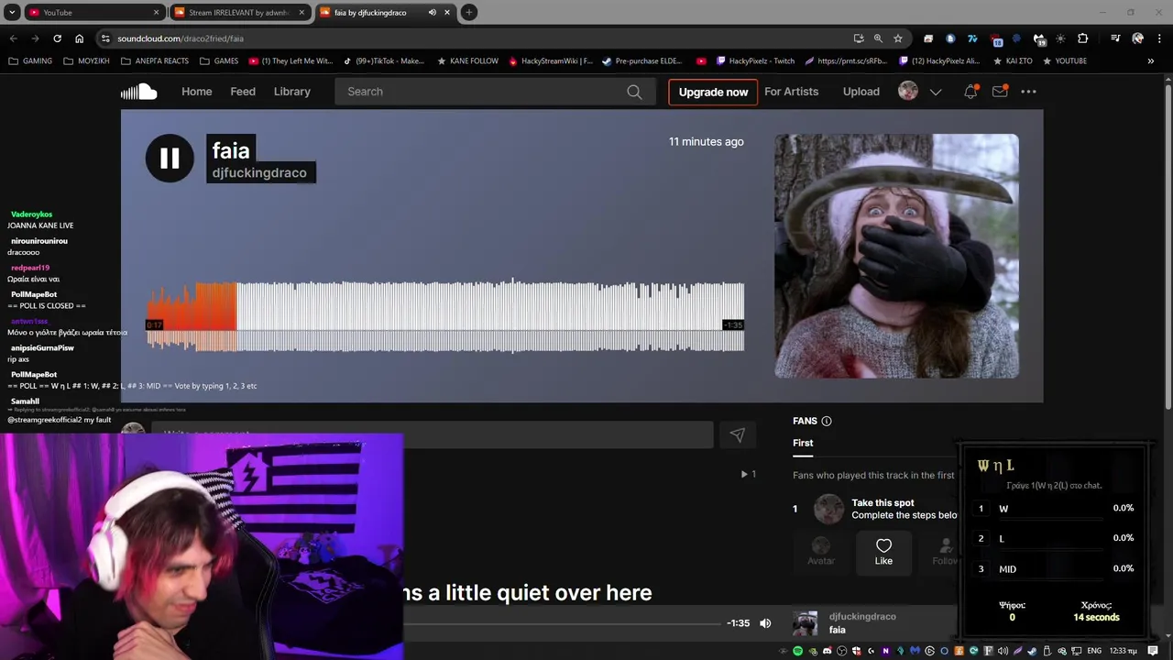1173x660 pixels.
Task: Open the YOUTUBE bookmark
Action: pos(1064,61)
